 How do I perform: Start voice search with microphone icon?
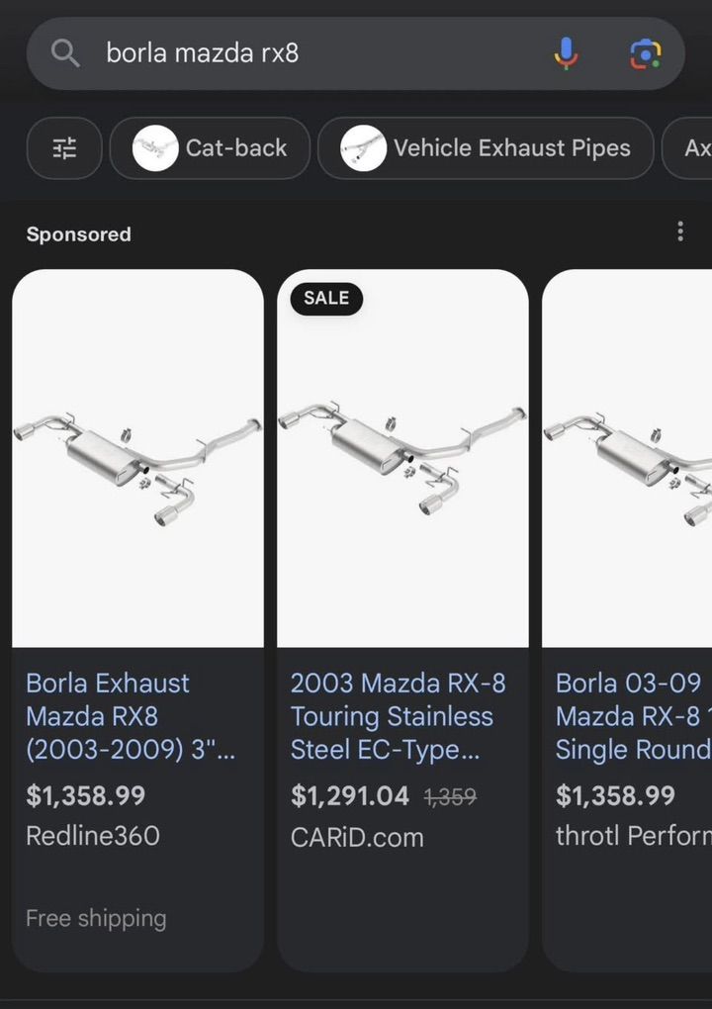tap(566, 53)
